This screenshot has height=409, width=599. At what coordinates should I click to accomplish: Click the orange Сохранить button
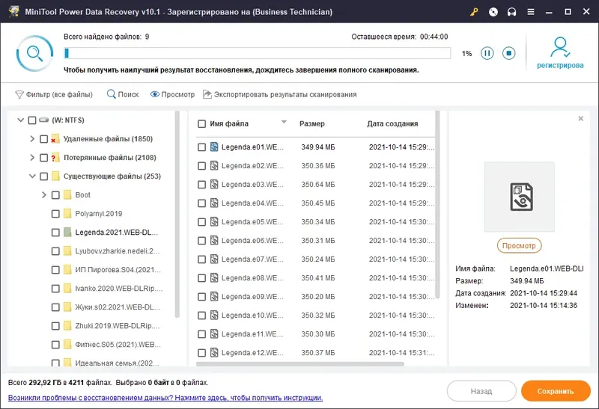coord(555,391)
